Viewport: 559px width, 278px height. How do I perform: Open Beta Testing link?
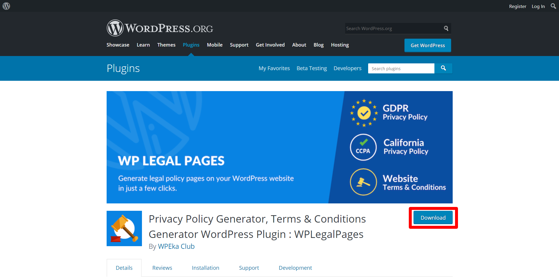coord(312,68)
